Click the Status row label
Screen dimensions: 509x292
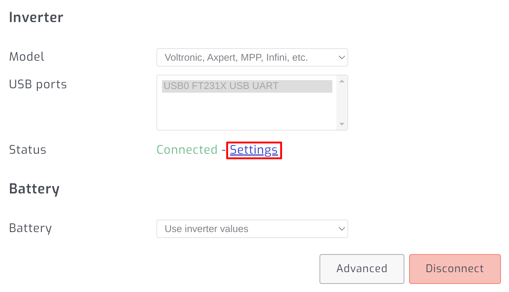click(28, 150)
